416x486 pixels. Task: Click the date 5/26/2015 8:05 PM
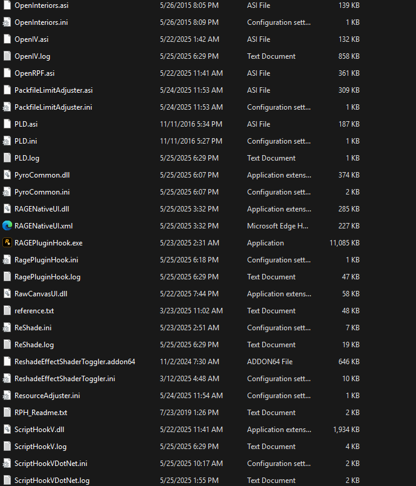click(190, 5)
